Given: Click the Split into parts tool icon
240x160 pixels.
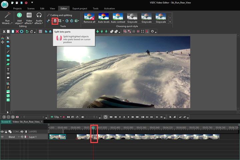Looking at the screenshot, I should point(55,21).
